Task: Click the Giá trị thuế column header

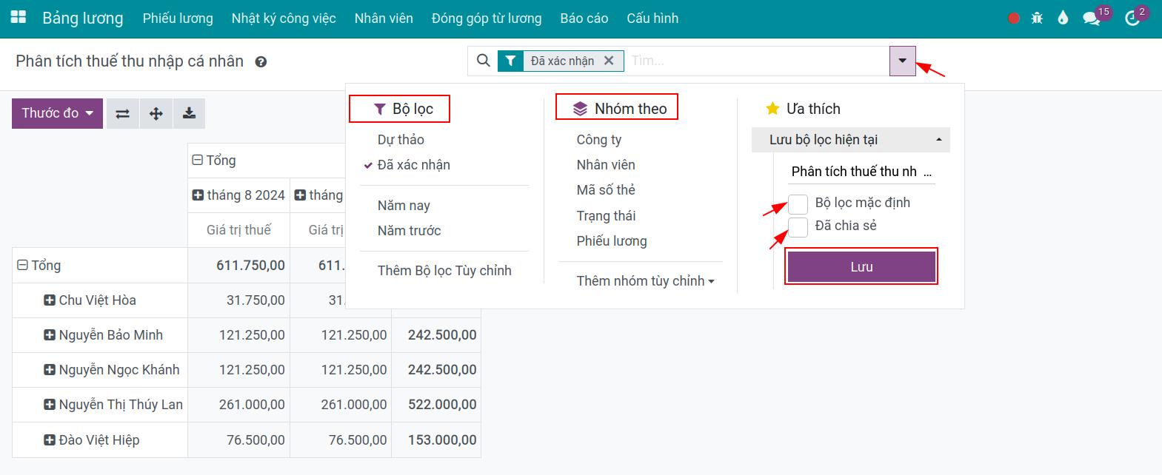Action: tap(238, 230)
